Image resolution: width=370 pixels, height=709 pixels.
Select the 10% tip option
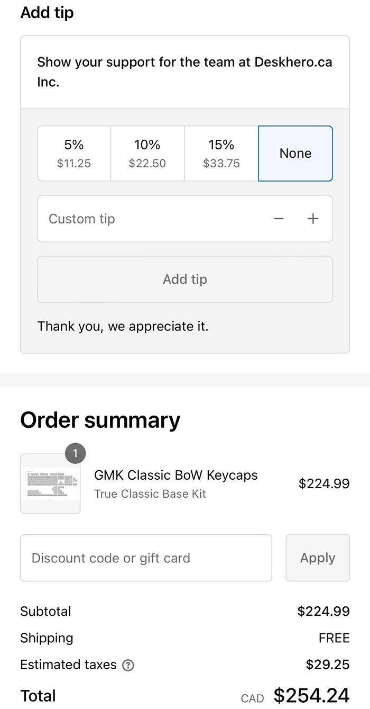147,153
